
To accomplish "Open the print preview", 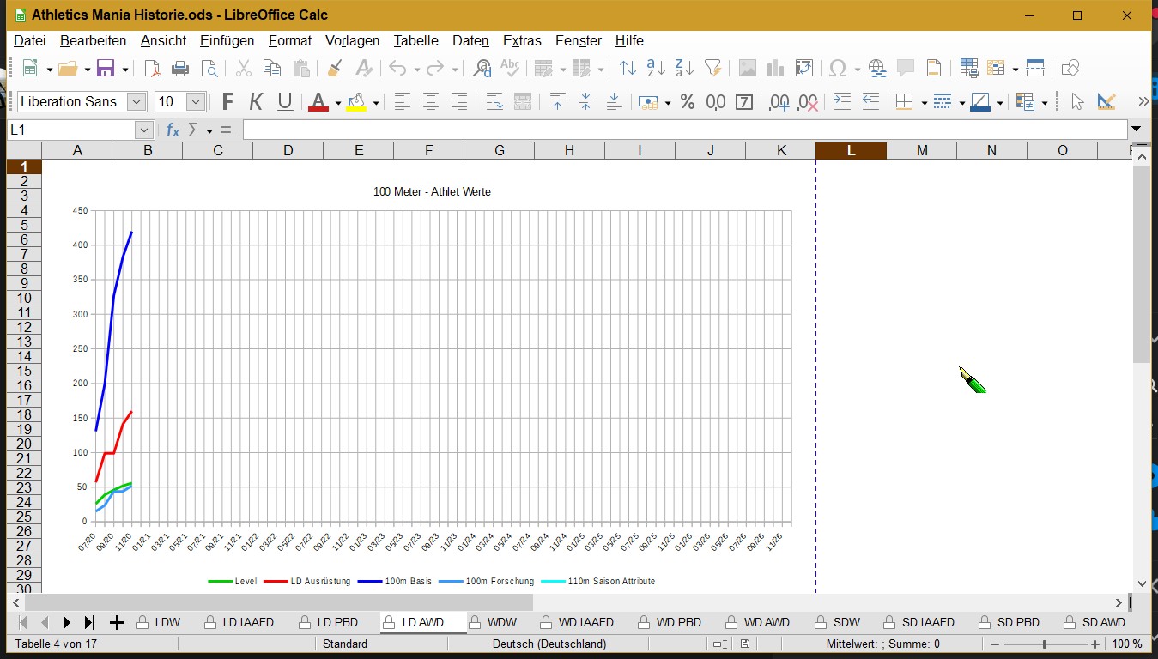I will coord(209,69).
